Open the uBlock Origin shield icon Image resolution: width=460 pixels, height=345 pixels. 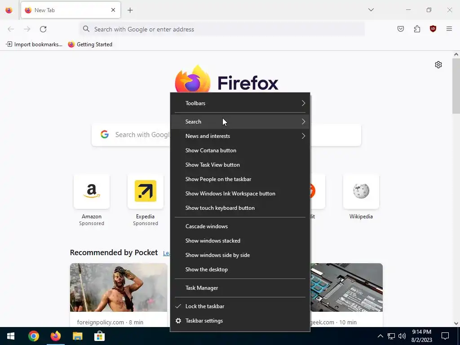click(433, 29)
